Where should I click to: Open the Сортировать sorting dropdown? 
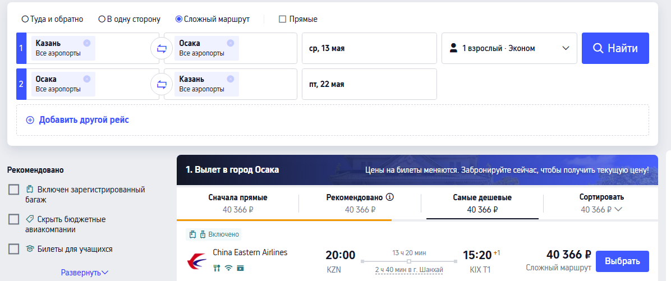coord(601,204)
